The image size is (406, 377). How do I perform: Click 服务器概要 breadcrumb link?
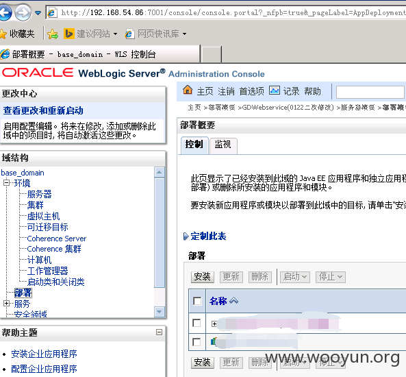point(358,108)
